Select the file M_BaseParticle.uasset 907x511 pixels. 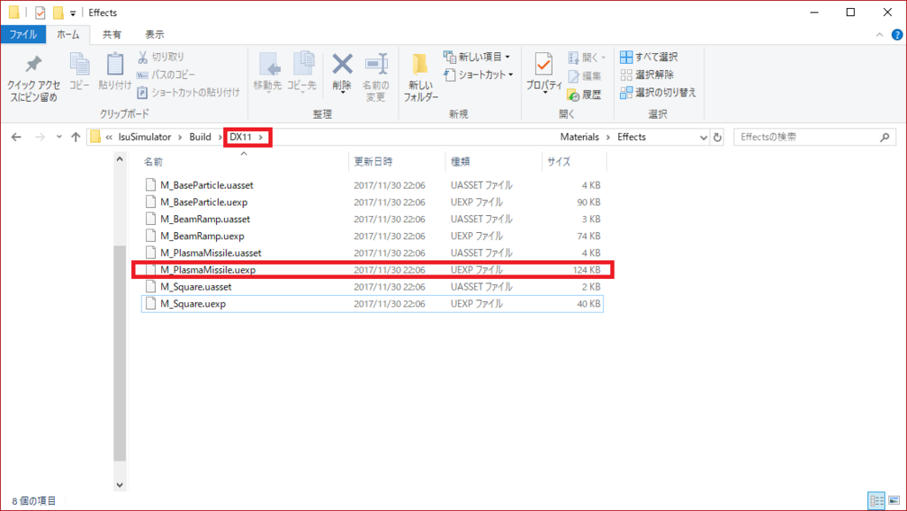click(x=373, y=185)
